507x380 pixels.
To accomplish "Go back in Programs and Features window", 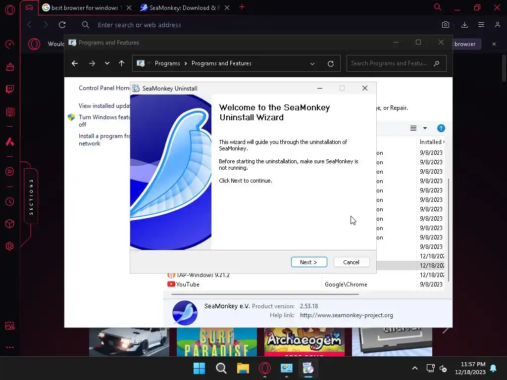I will click(75, 63).
